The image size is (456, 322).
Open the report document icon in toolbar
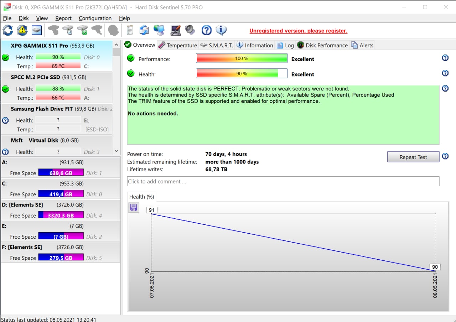[x=130, y=30]
